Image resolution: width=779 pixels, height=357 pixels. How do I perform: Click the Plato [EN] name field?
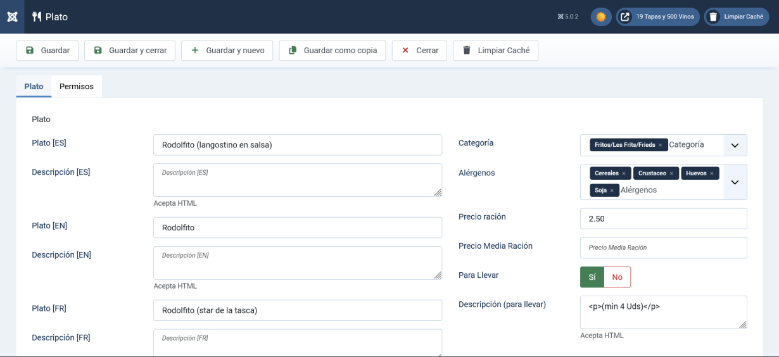click(x=298, y=228)
